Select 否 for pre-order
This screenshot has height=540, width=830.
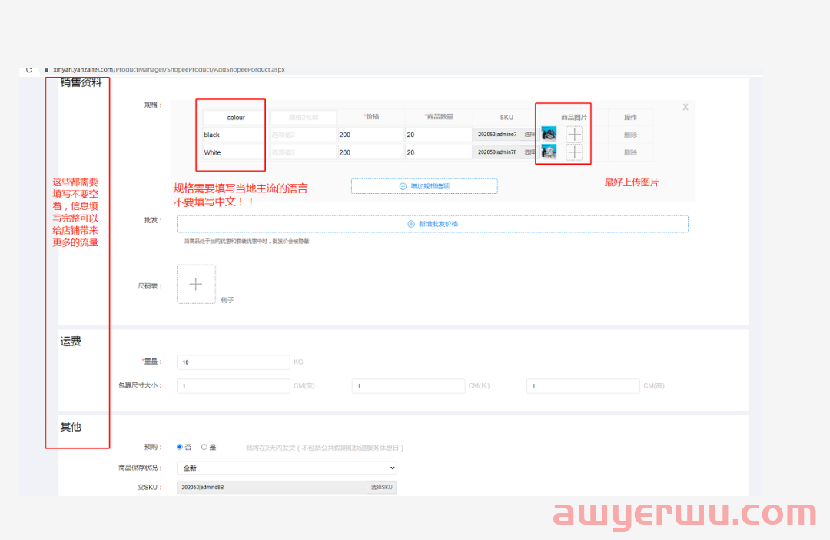point(180,447)
